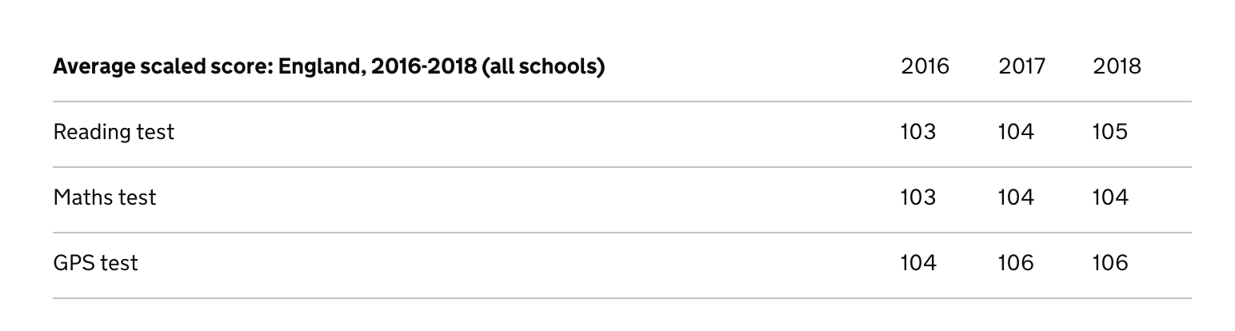This screenshot has height=331, width=1235.
Task: Select the 2017 column header
Action: [1021, 66]
